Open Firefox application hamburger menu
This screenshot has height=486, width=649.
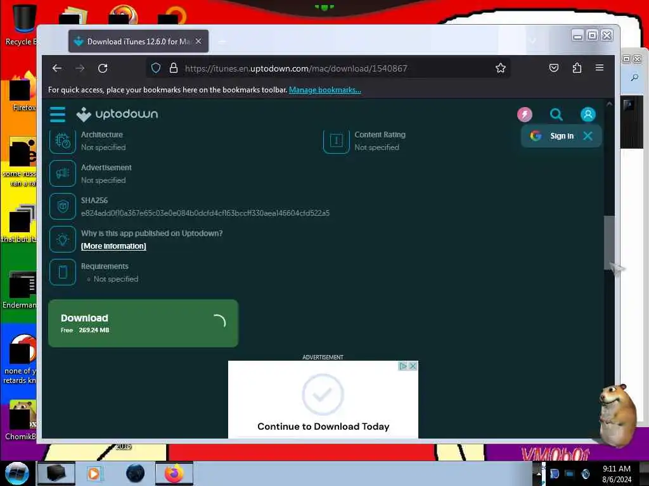(x=600, y=68)
